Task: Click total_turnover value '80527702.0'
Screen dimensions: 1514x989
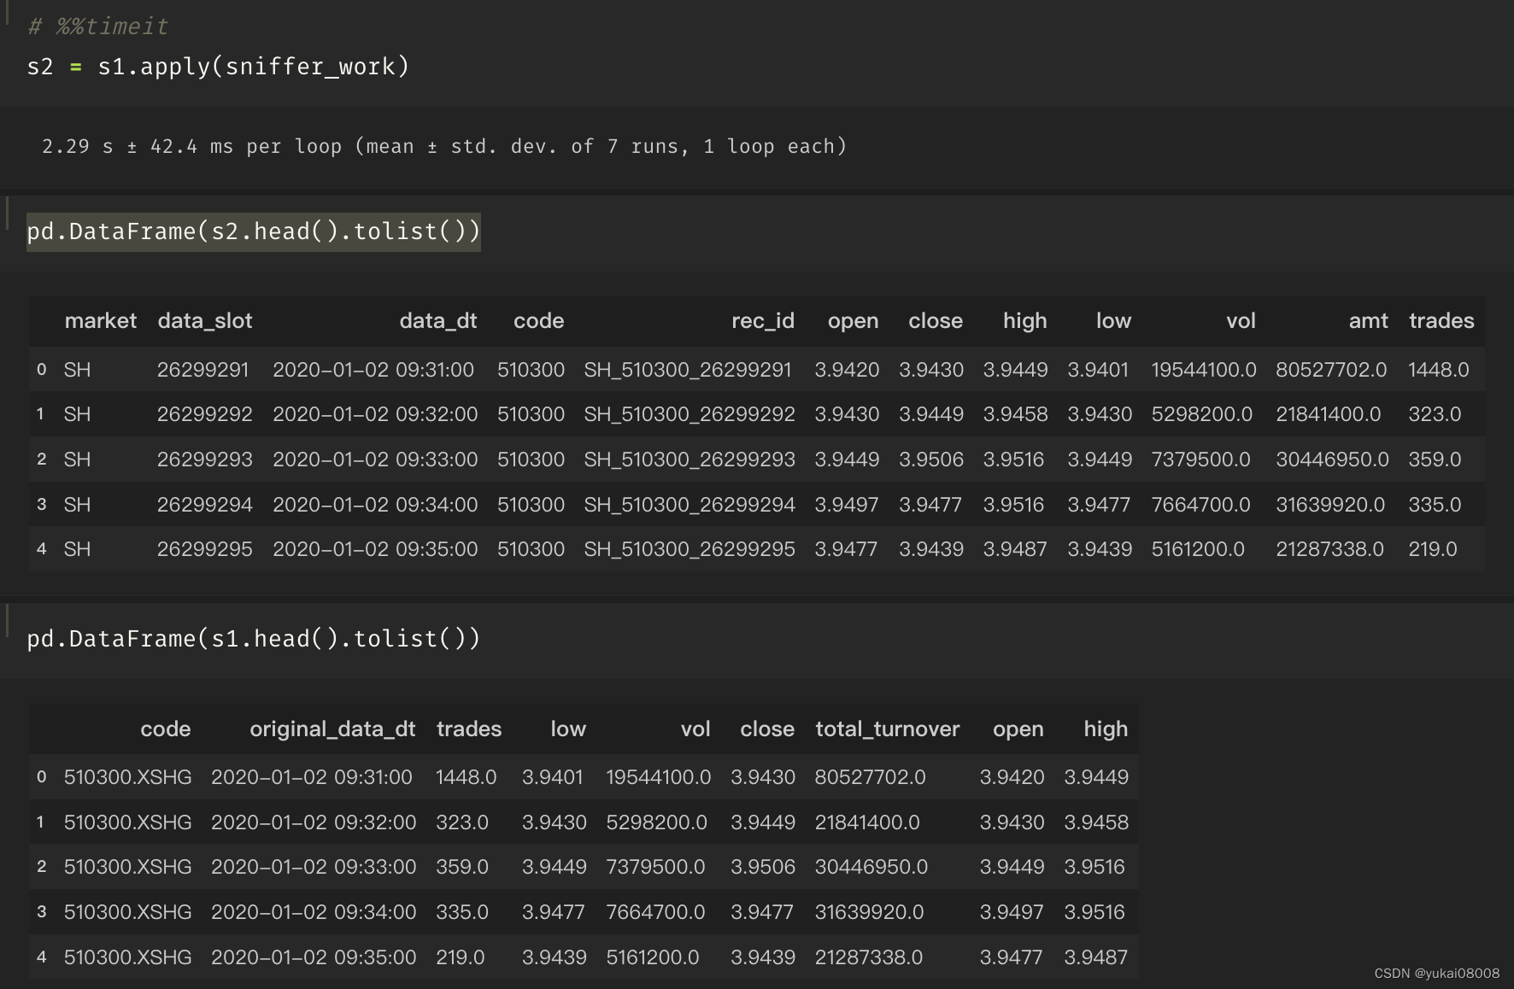Action: pos(871,777)
